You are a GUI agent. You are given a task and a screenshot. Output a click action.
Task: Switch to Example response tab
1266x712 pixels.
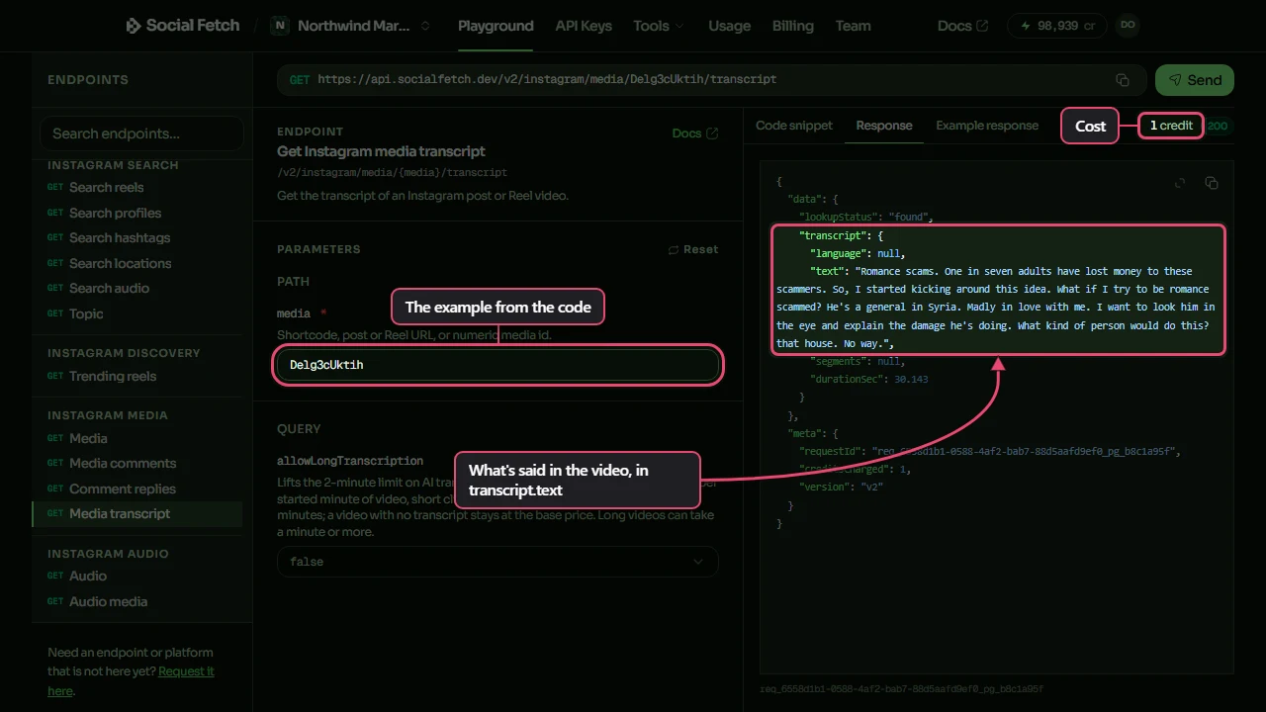point(987,126)
